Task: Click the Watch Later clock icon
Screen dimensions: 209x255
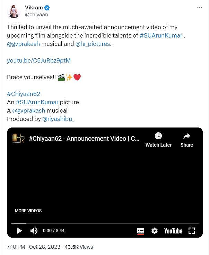Action: click(x=158, y=136)
